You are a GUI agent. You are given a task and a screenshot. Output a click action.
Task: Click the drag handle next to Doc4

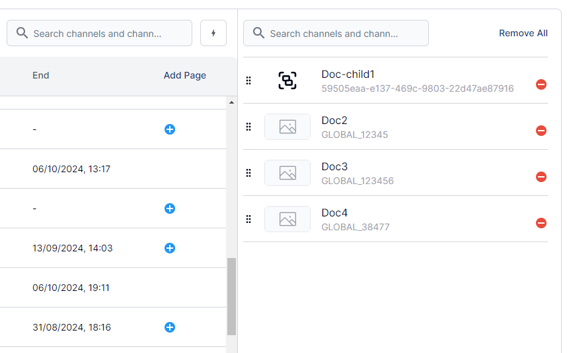pyautogui.click(x=248, y=219)
